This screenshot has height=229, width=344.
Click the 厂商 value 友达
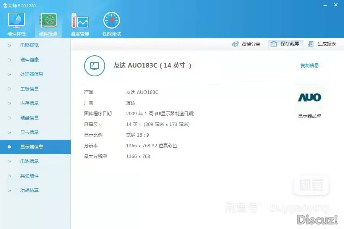131,103
